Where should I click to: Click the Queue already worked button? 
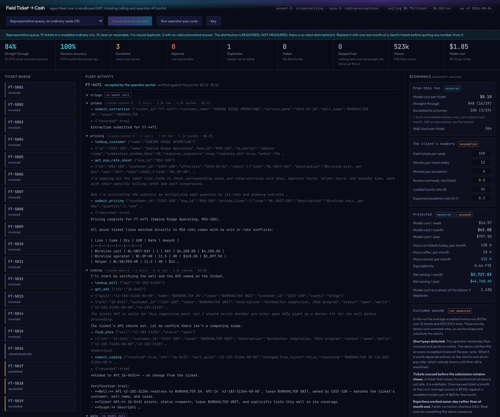(130, 21)
